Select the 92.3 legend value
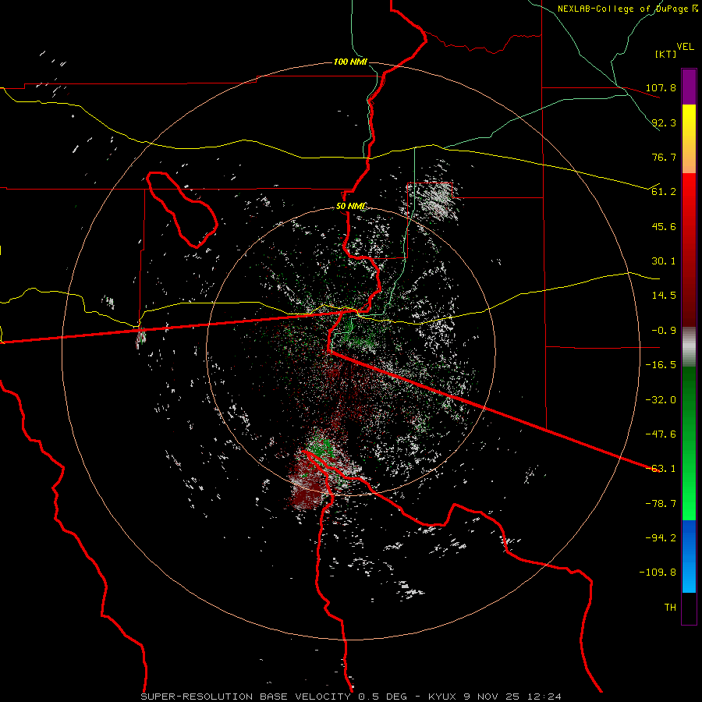The width and height of the screenshot is (702, 702). click(x=664, y=122)
